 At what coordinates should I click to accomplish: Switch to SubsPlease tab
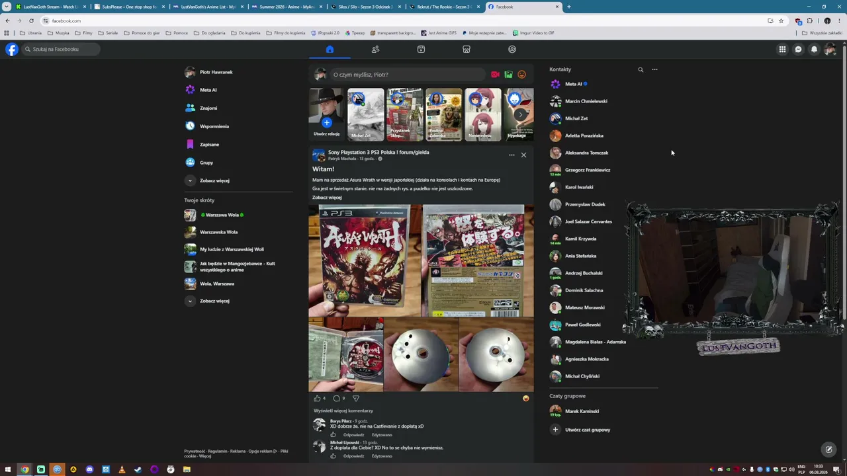tap(128, 7)
